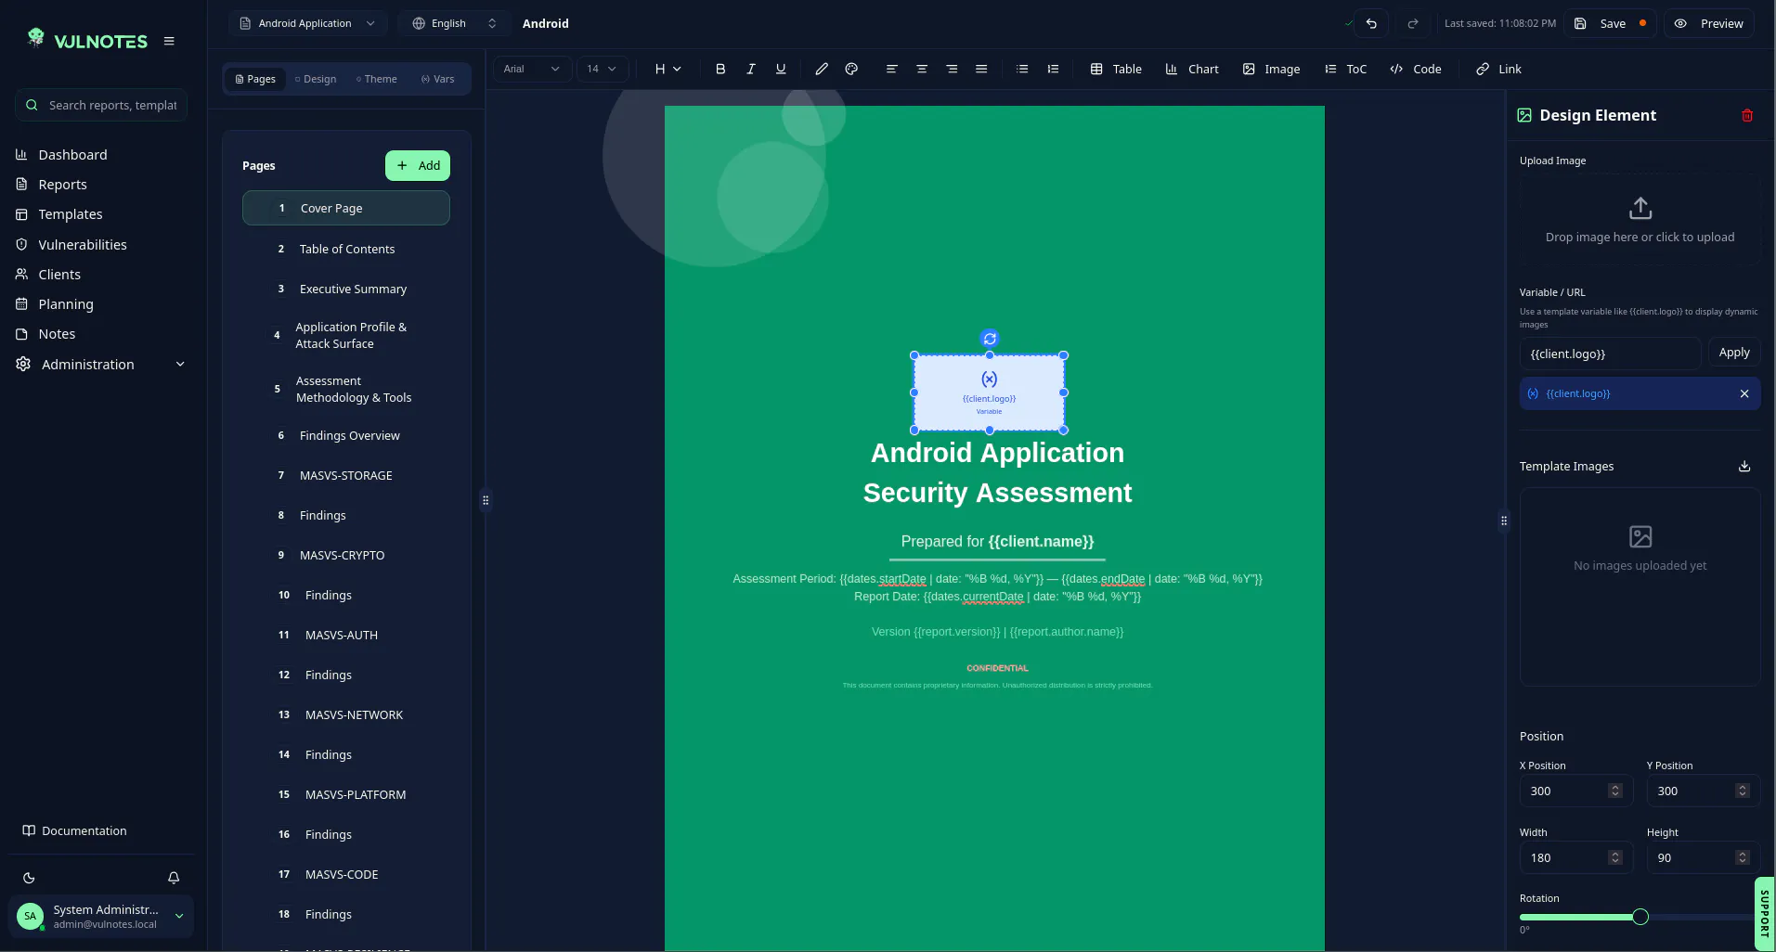This screenshot has width=1776, height=952.
Task: Insert a bulleted list
Action: pyautogui.click(x=1022, y=69)
